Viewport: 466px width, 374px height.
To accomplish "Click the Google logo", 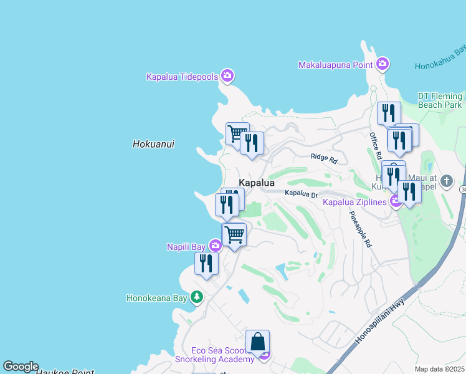I will pyautogui.click(x=21, y=367).
